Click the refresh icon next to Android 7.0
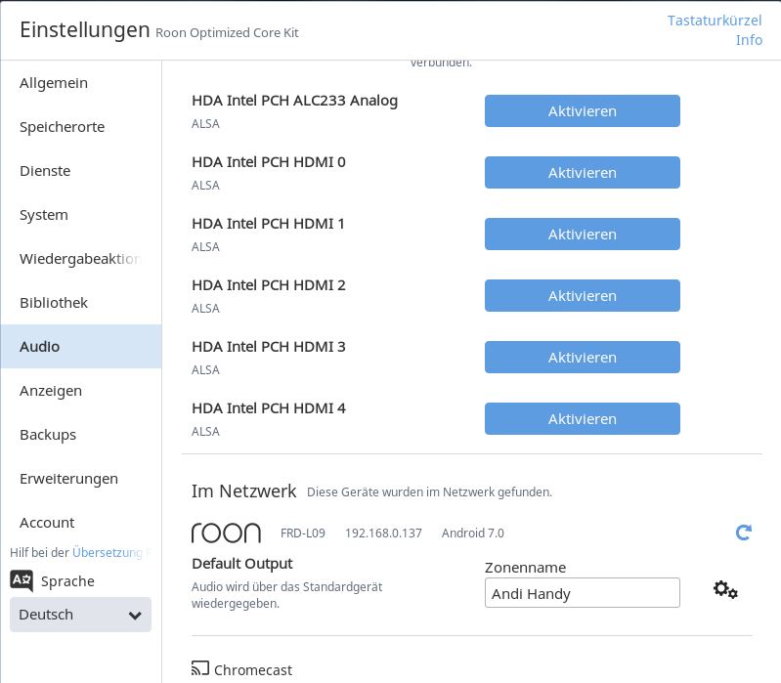The image size is (781, 683). pos(744,533)
